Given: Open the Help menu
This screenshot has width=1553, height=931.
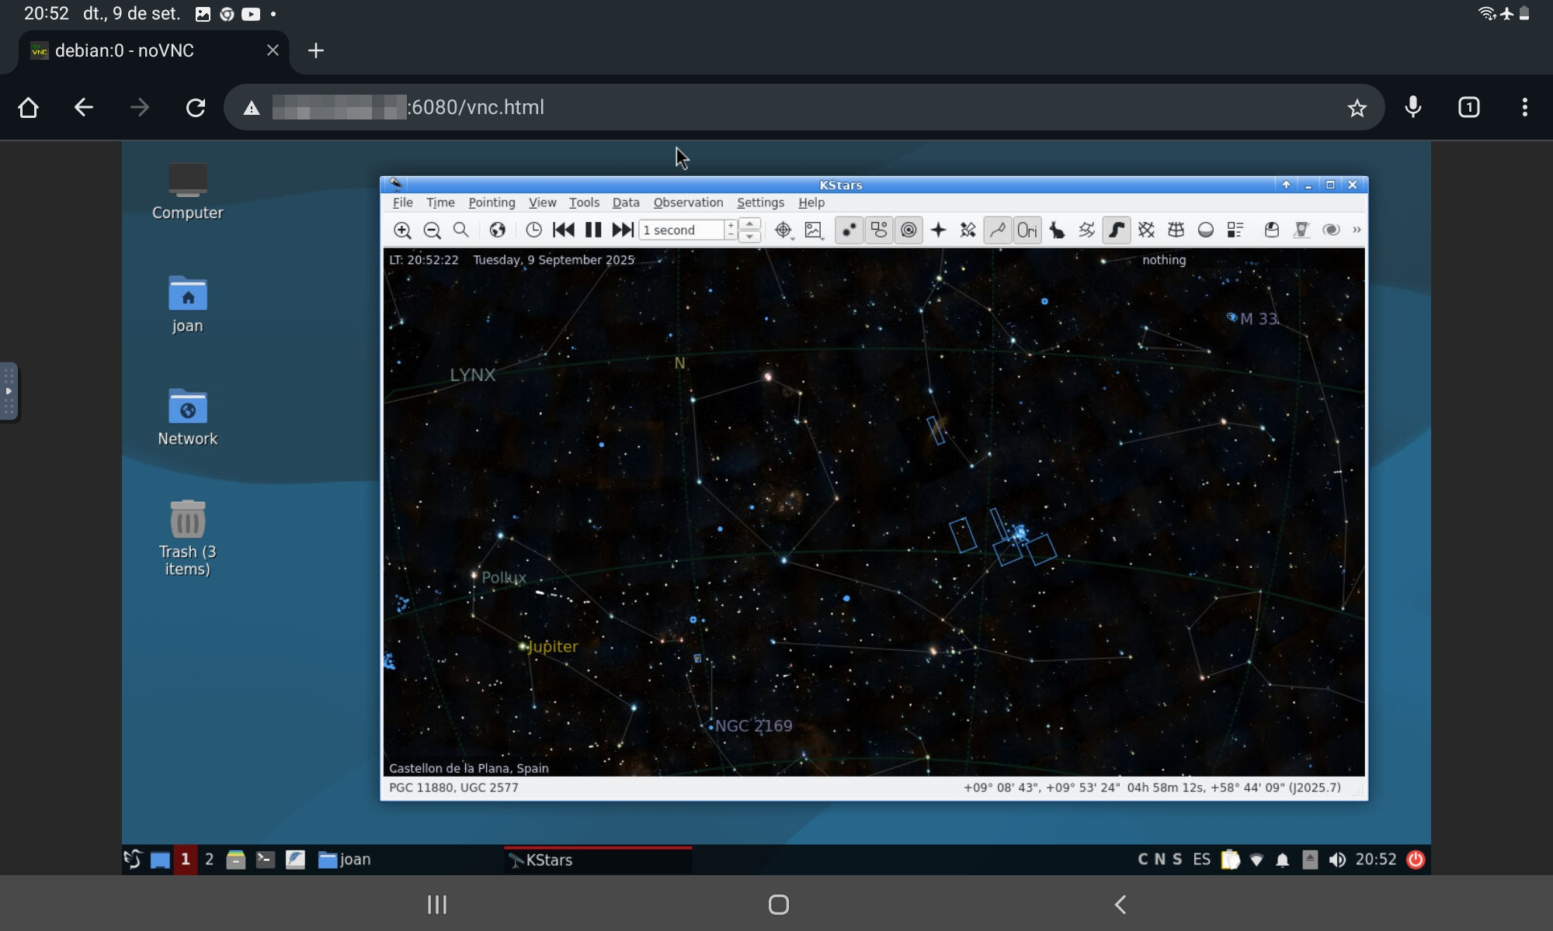Looking at the screenshot, I should [x=811, y=202].
